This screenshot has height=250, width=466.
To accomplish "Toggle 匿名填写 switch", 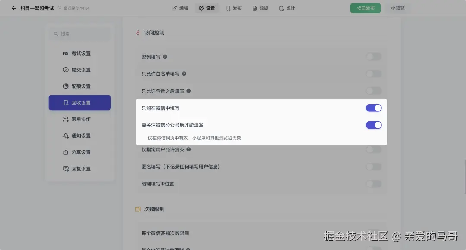I will click(374, 167).
